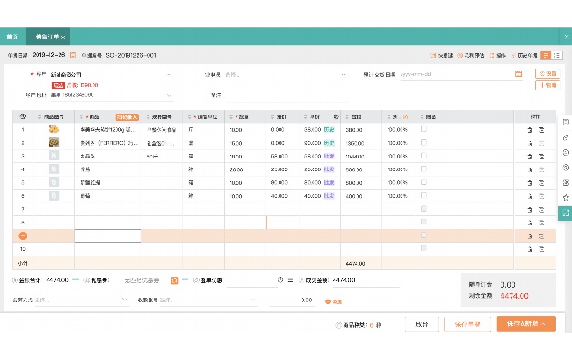
Task: Click the product thumbnail in row 2
Action: coord(54,143)
